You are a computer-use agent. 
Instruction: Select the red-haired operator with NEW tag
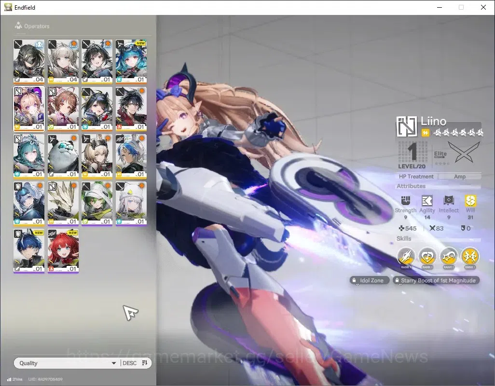(x=63, y=250)
